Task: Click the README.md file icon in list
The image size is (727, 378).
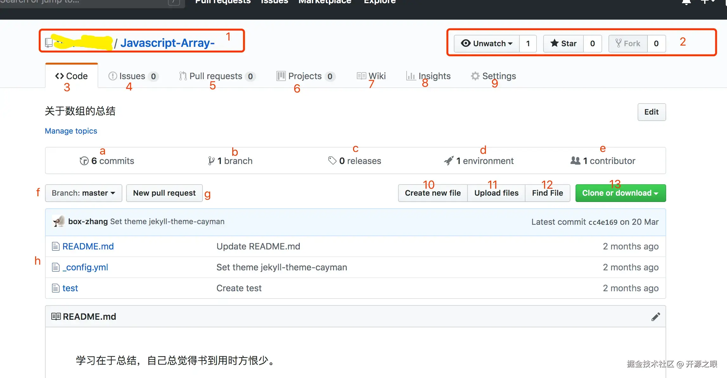Action: coord(56,246)
